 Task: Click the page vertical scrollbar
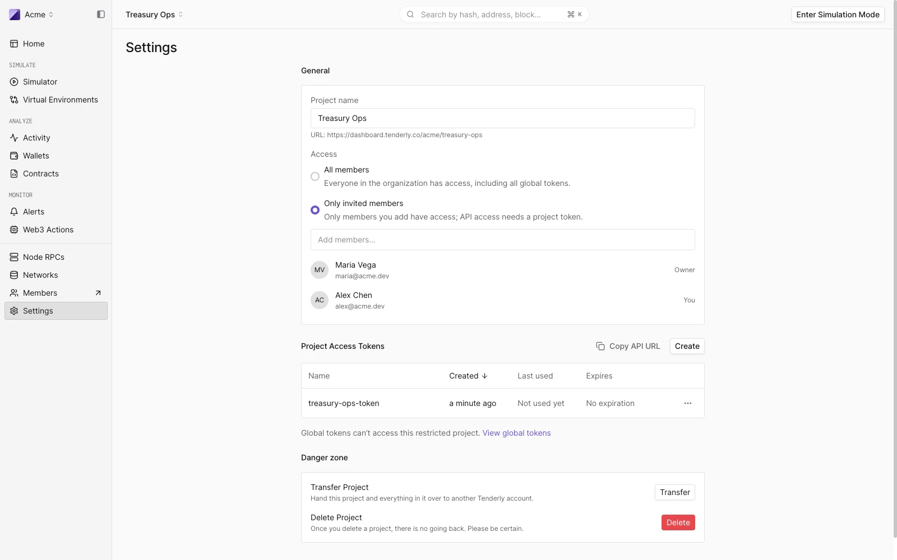pos(895,269)
